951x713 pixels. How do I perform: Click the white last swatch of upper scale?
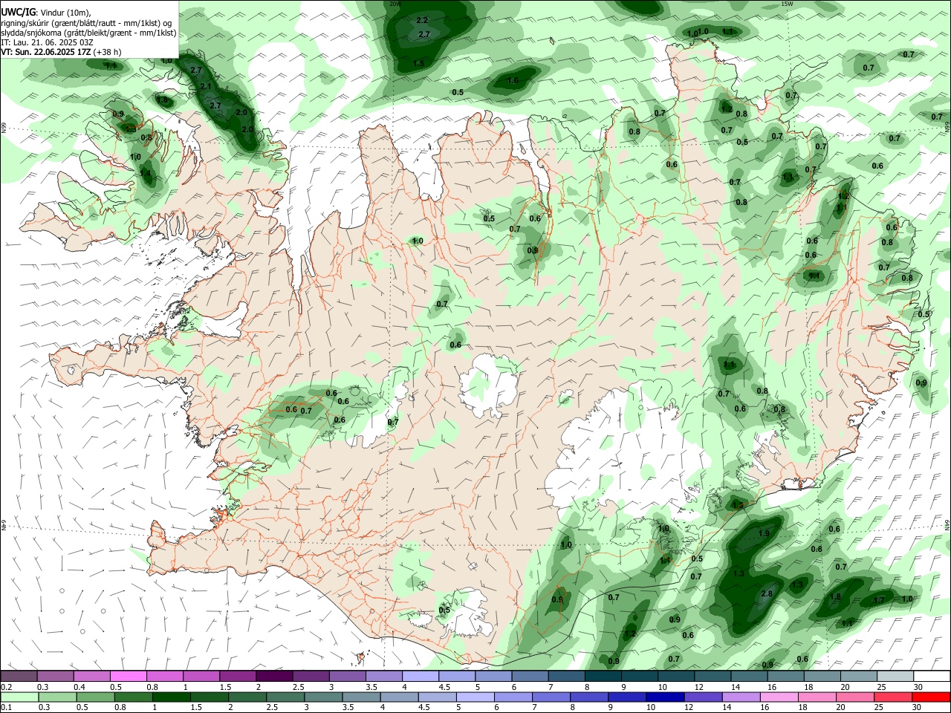click(931, 677)
